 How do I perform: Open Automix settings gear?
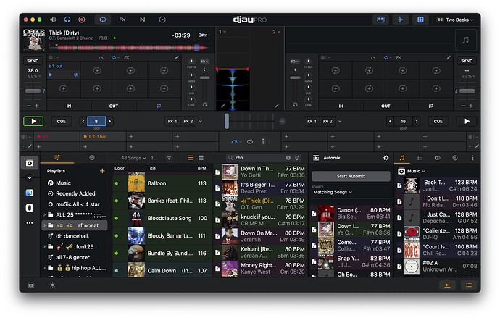(x=386, y=157)
